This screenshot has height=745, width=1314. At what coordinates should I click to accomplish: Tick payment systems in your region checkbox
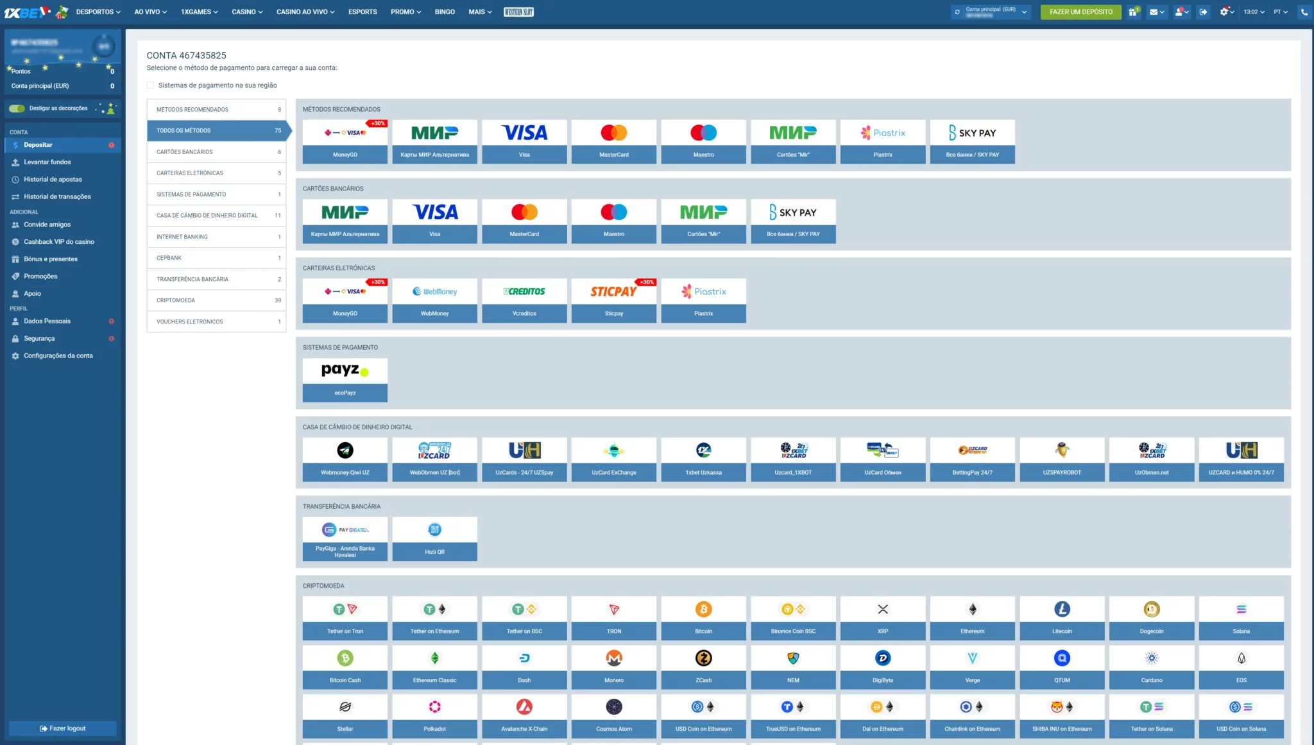click(x=150, y=85)
